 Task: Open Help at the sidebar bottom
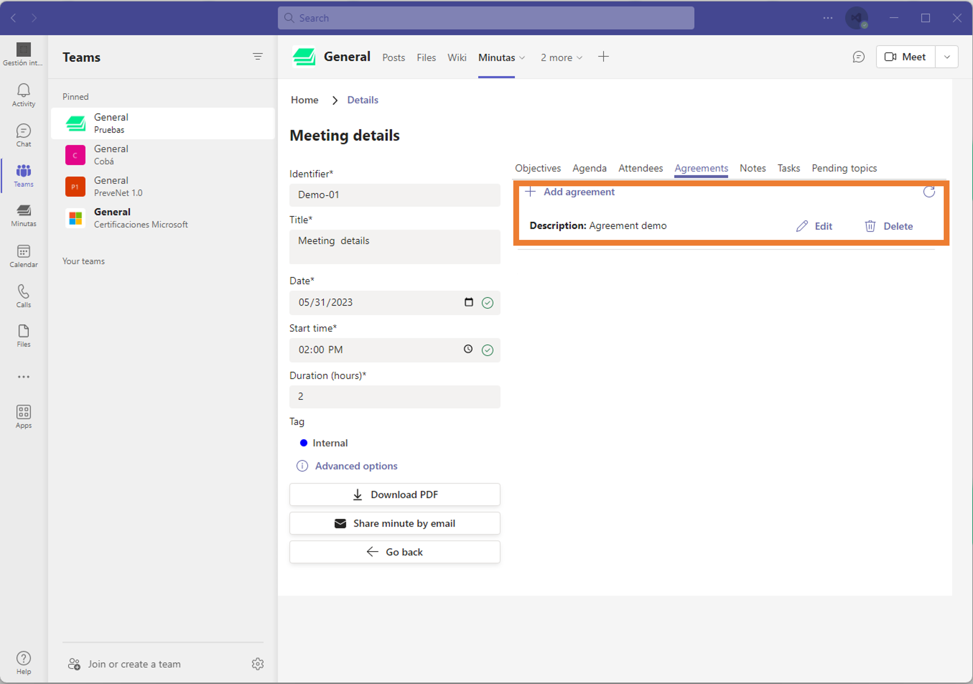[x=23, y=663]
